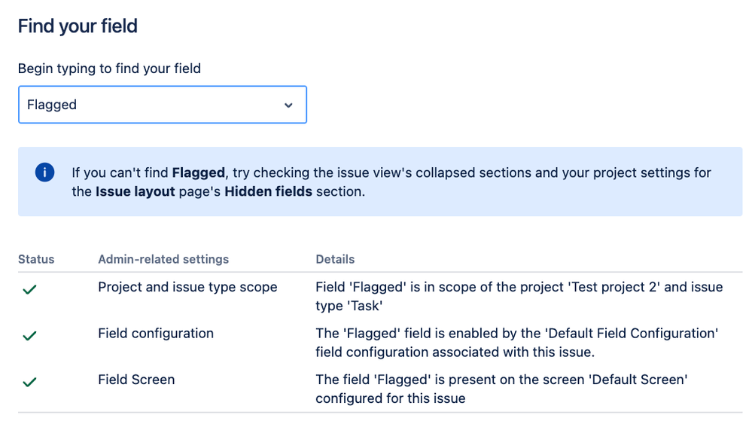Click bold Issue layout text in banner

point(135,191)
